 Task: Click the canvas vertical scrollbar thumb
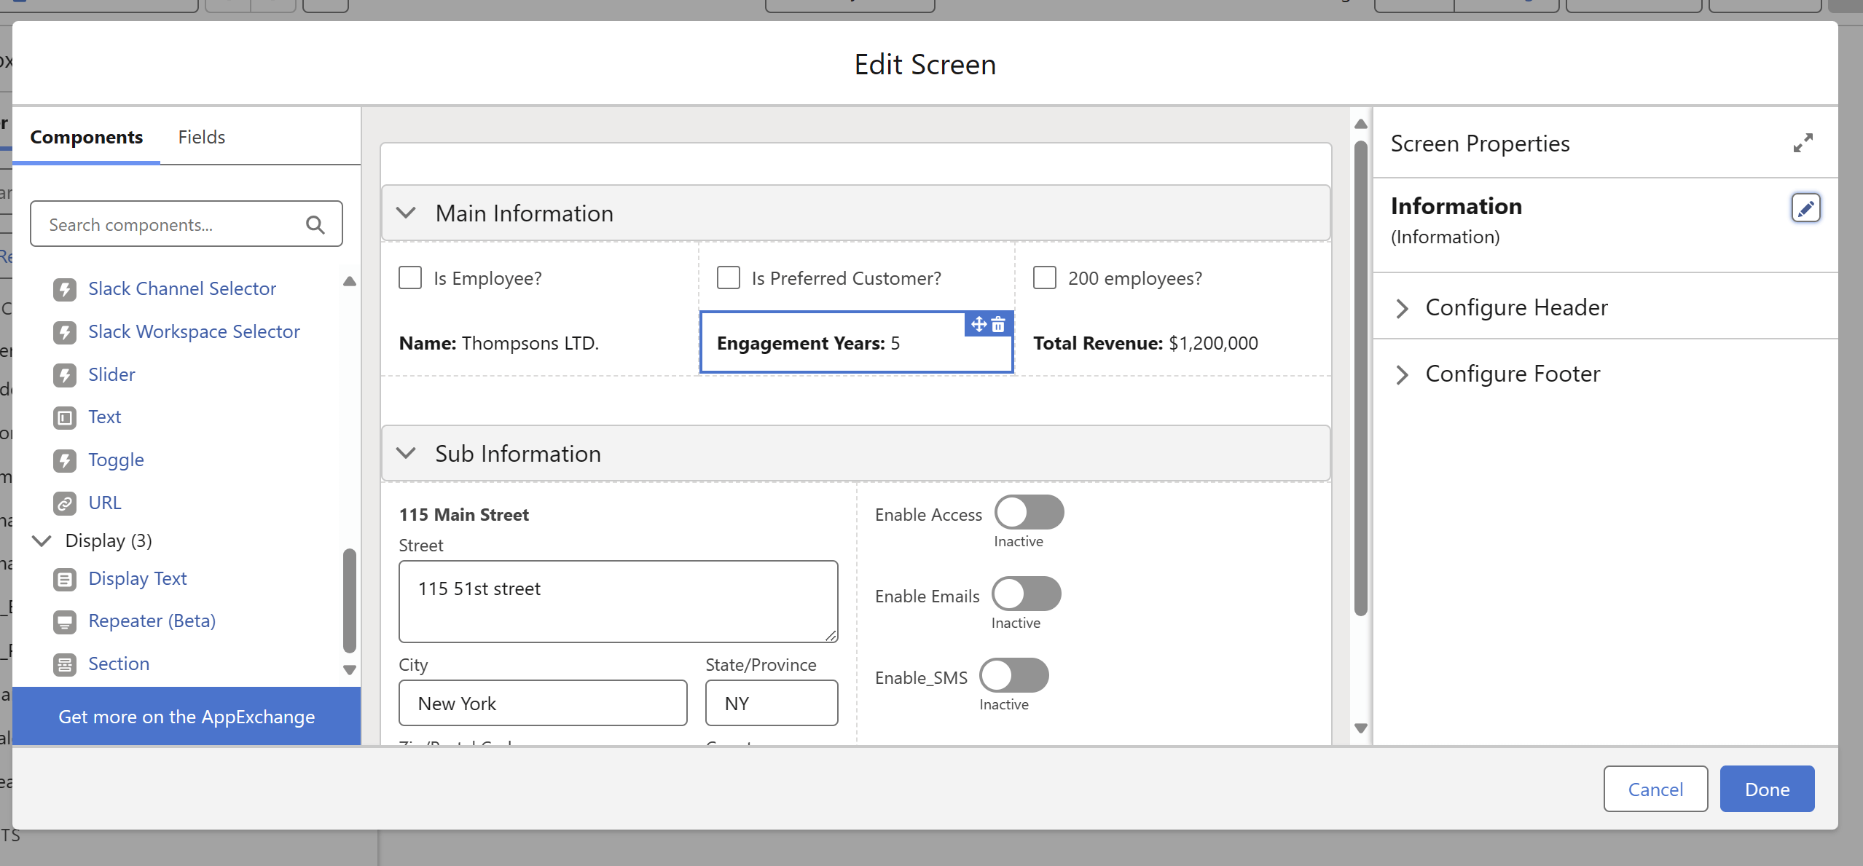[1361, 379]
